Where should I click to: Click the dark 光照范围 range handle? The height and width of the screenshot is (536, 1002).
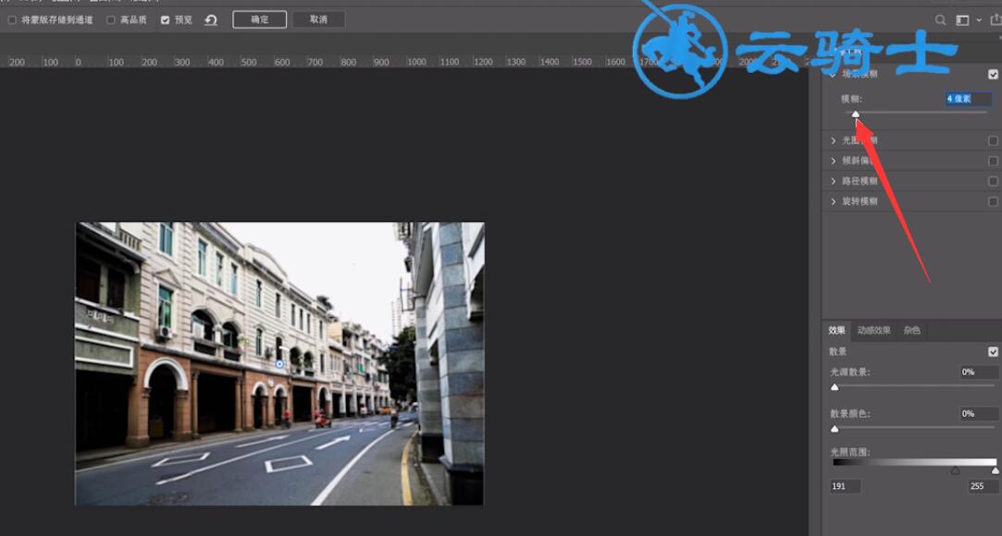tap(955, 471)
